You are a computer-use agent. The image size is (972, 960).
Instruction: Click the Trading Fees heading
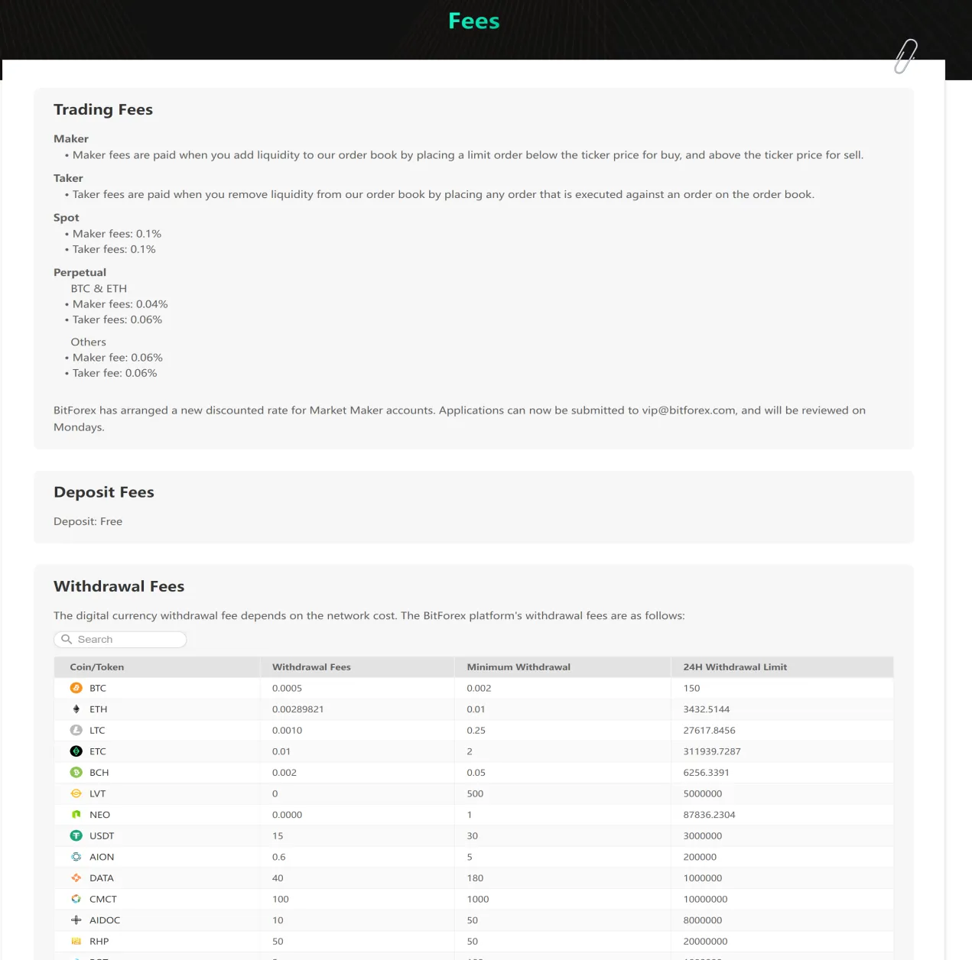(x=103, y=109)
